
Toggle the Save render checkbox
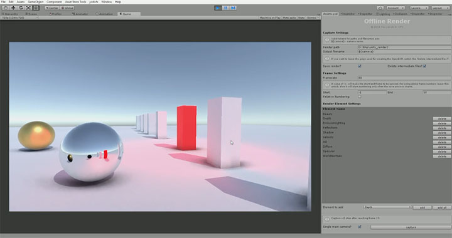(x=360, y=66)
